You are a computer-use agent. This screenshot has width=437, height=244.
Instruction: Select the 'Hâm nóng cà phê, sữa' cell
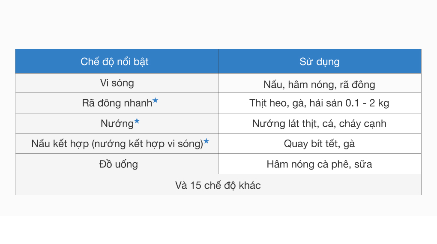coord(319,164)
